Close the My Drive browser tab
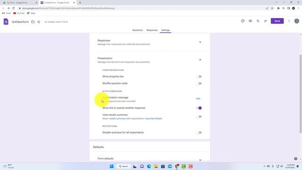The height and width of the screenshot is (170, 302). 36,3
